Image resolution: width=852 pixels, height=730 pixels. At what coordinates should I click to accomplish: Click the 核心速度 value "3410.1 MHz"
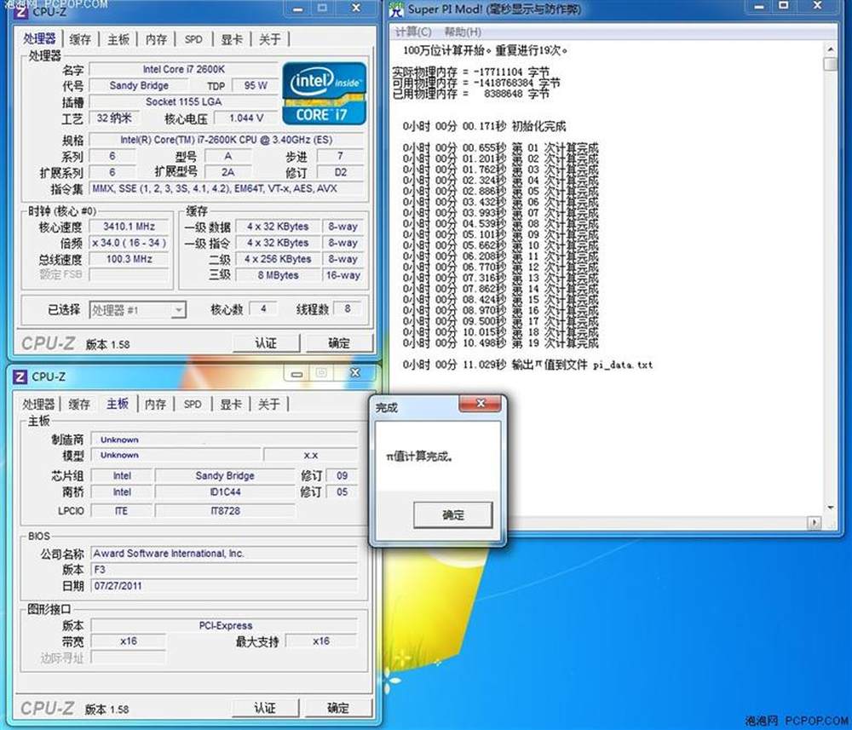(x=130, y=227)
